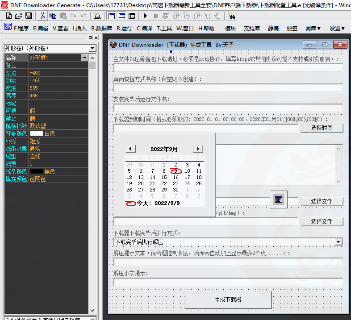Save the project with the floppy disk icon
Viewport: 351px width, 320px height.
[x=29, y=16]
